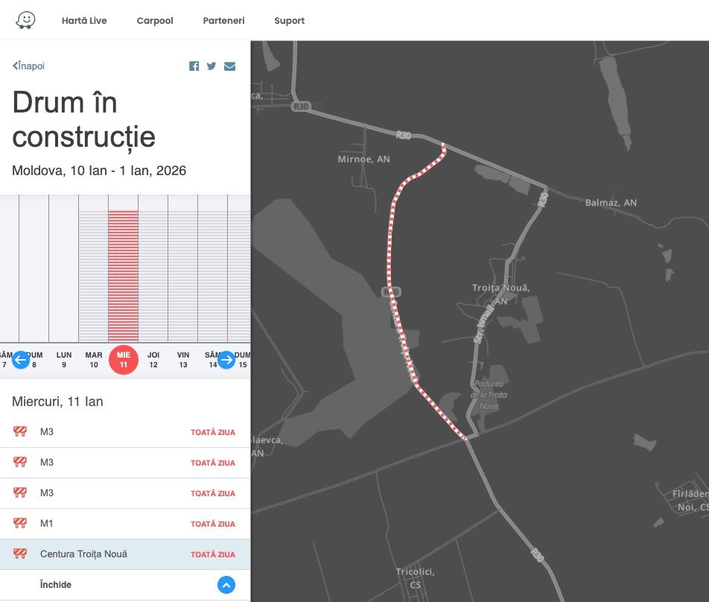Open the Suport page

[x=289, y=21]
